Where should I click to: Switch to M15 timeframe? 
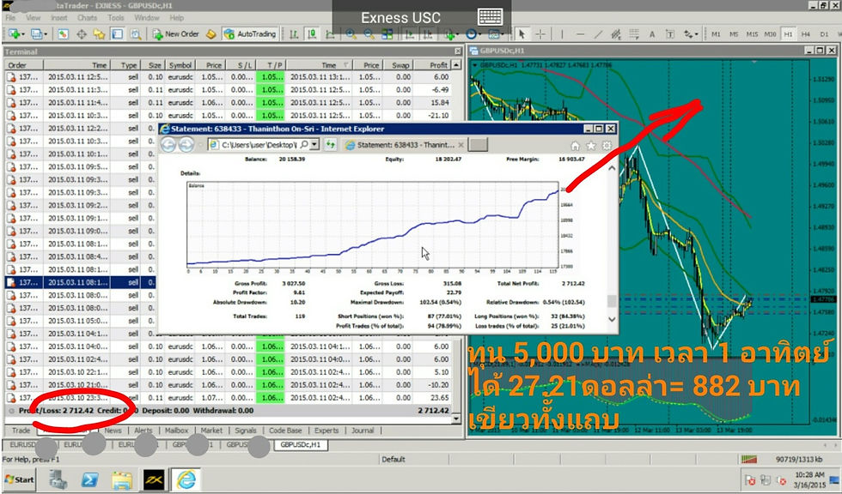click(752, 34)
